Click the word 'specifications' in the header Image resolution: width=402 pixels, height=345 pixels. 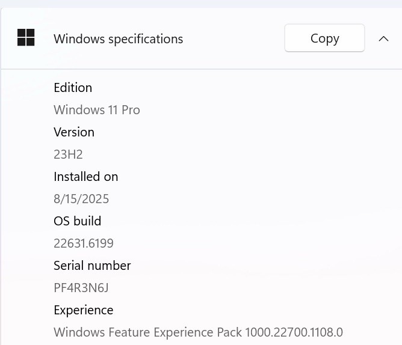146,40
